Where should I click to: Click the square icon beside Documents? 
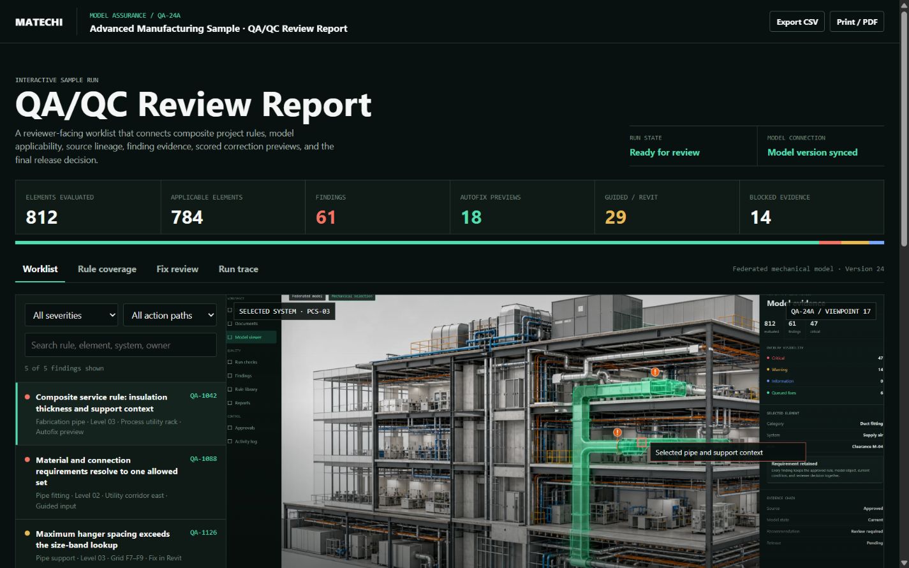[x=230, y=324]
